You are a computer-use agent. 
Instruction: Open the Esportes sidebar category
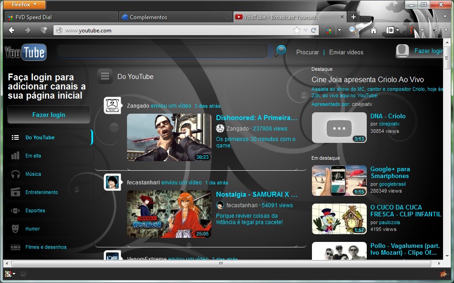48,210
